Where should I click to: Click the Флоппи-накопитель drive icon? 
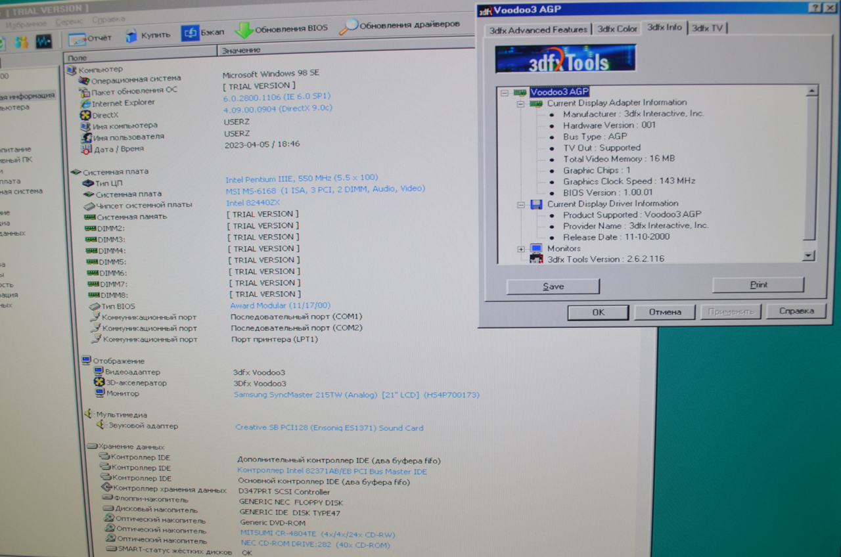click(109, 499)
